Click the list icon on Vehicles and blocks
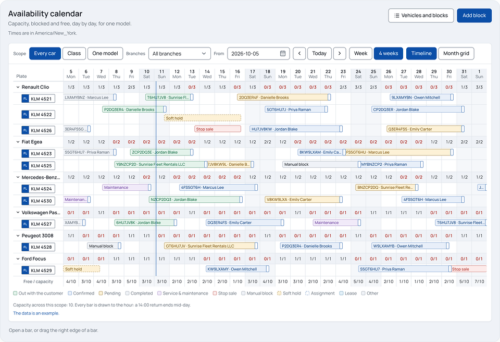The width and height of the screenshot is (500, 342). [397, 15]
